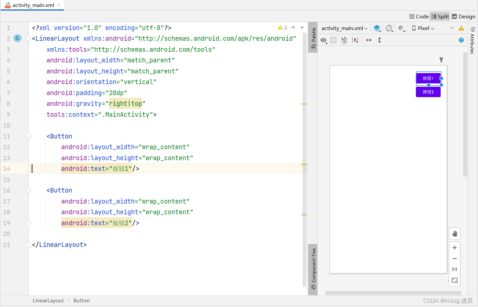The width and height of the screenshot is (478, 307).
Task: Go to previous highlighted problem arrow
Action: (293, 27)
